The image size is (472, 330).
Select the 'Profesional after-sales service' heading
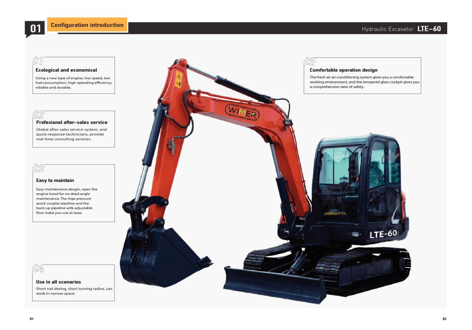(72, 122)
